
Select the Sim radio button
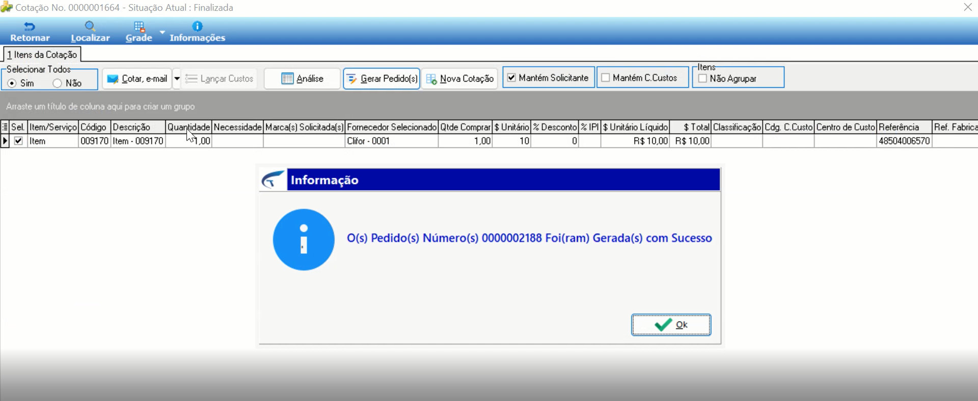pyautogui.click(x=12, y=83)
